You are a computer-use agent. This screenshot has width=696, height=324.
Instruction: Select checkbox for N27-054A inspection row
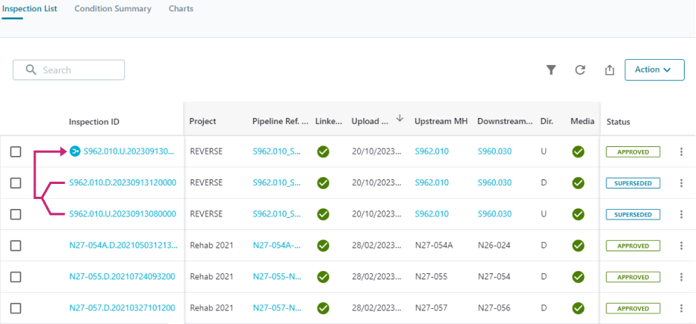click(x=16, y=245)
